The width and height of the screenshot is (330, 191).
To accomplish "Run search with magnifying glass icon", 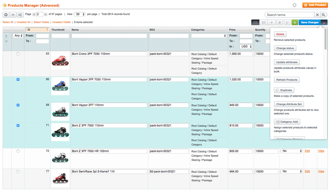I will [324, 15].
